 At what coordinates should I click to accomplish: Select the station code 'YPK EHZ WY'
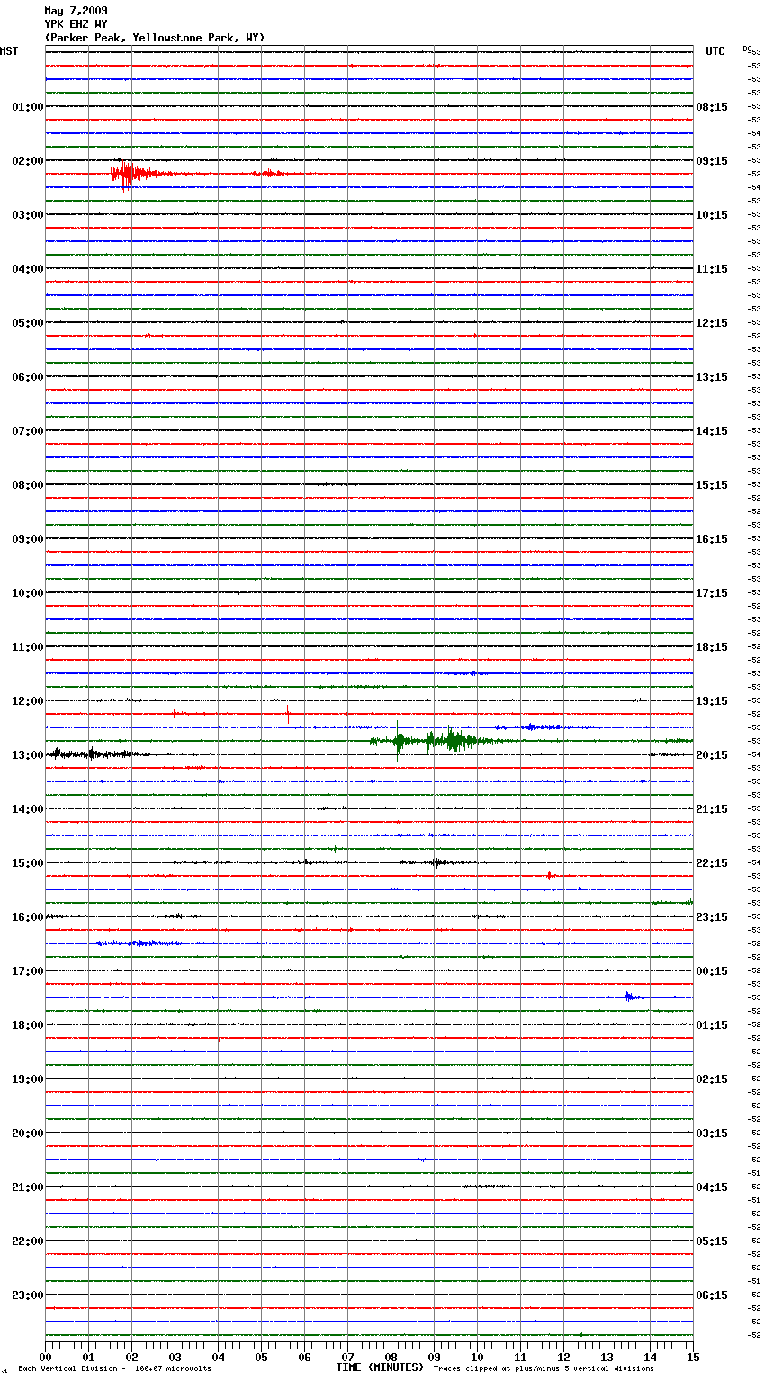(76, 24)
